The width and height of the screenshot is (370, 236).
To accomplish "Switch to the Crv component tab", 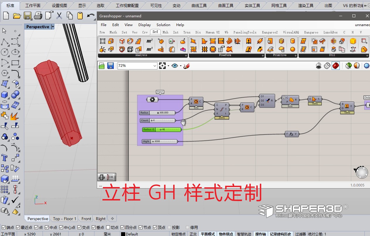I will coord(145,32).
